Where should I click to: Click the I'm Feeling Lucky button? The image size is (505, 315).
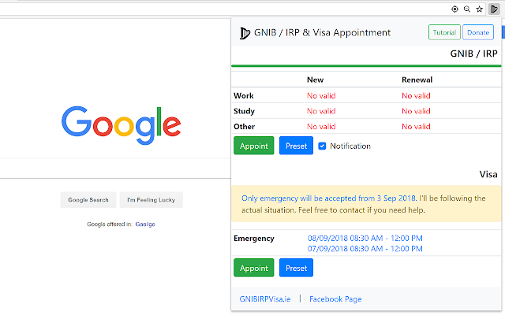(x=151, y=199)
